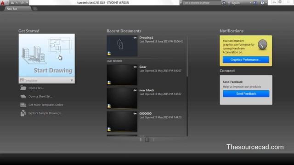The height and width of the screenshot is (165, 294).
Task: Open Files link under Get Started
Action: (36, 88)
